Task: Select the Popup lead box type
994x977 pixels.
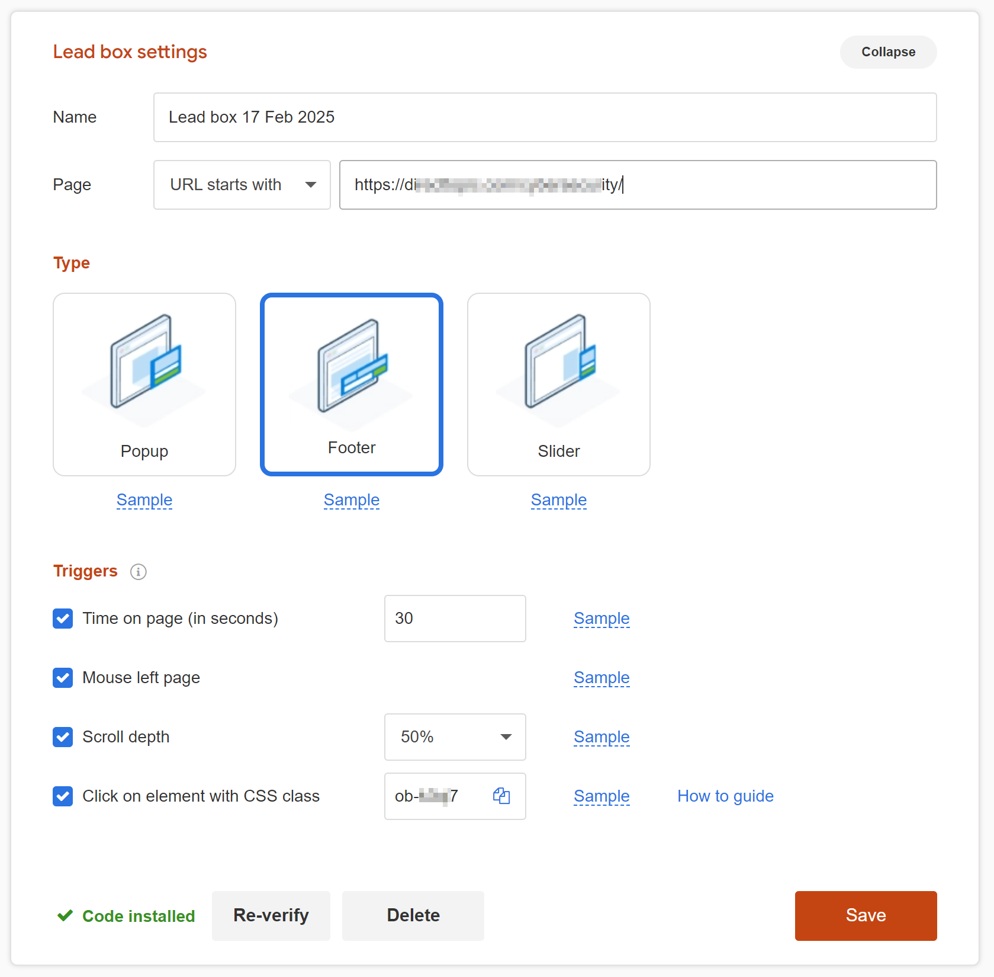Action: tap(144, 385)
